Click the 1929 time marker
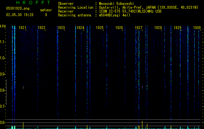This screenshot has height=129, width=204. (178, 28)
